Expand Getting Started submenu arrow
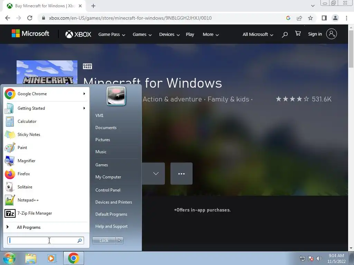The height and width of the screenshot is (265, 354). click(x=84, y=108)
